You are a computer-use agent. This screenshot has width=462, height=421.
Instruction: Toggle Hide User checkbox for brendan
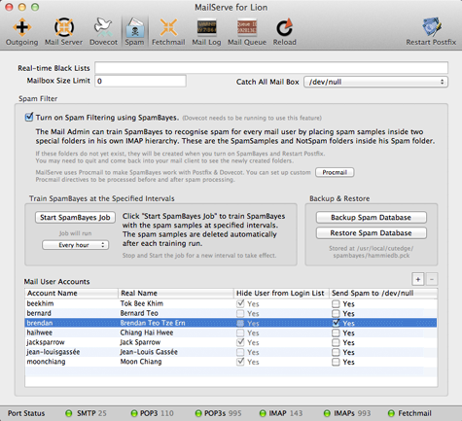coord(240,323)
